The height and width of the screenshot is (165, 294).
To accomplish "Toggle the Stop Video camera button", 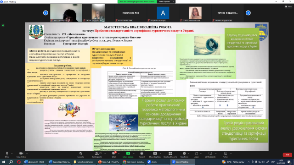I will click(21, 154).
